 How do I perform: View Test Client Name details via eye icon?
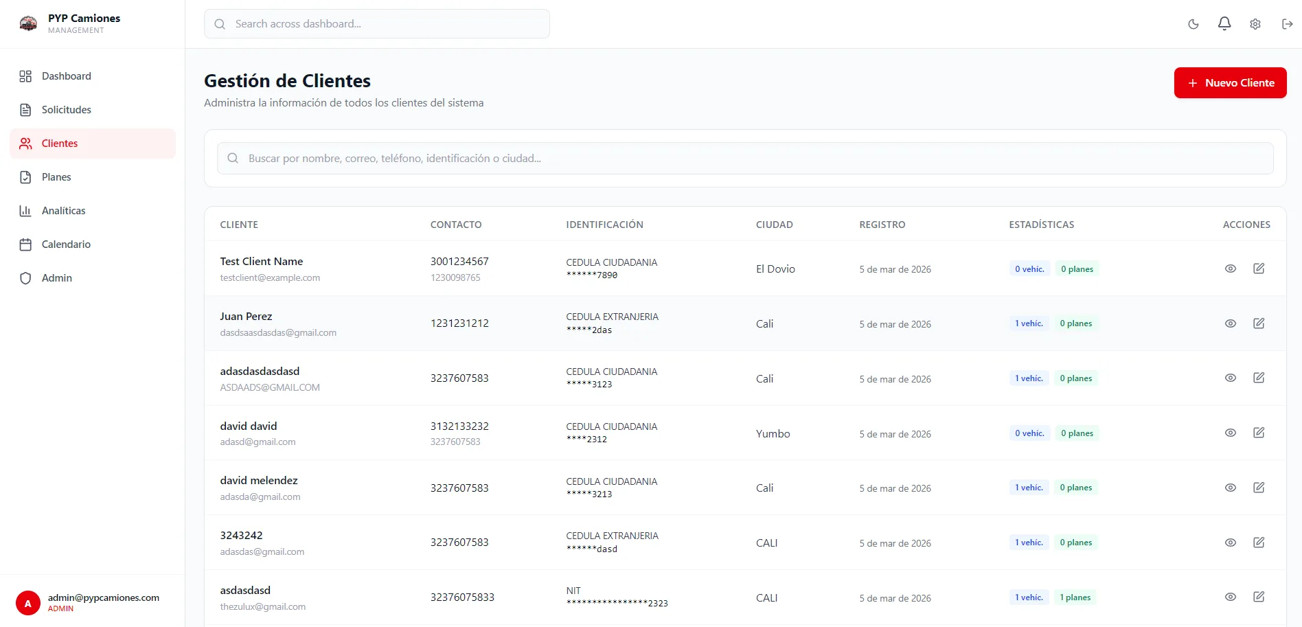click(1230, 269)
